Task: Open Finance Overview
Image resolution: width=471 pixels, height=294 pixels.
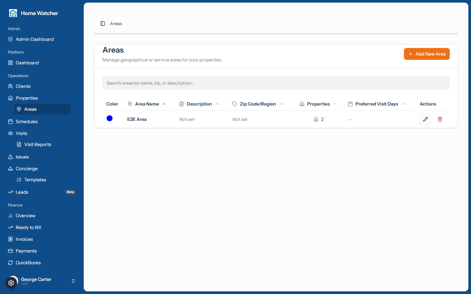Action: 42,216
